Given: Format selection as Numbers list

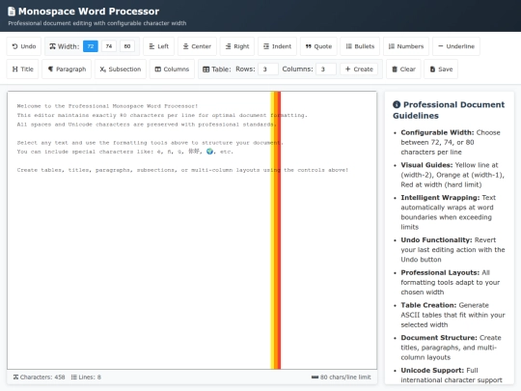Looking at the screenshot, I should [x=406, y=46].
